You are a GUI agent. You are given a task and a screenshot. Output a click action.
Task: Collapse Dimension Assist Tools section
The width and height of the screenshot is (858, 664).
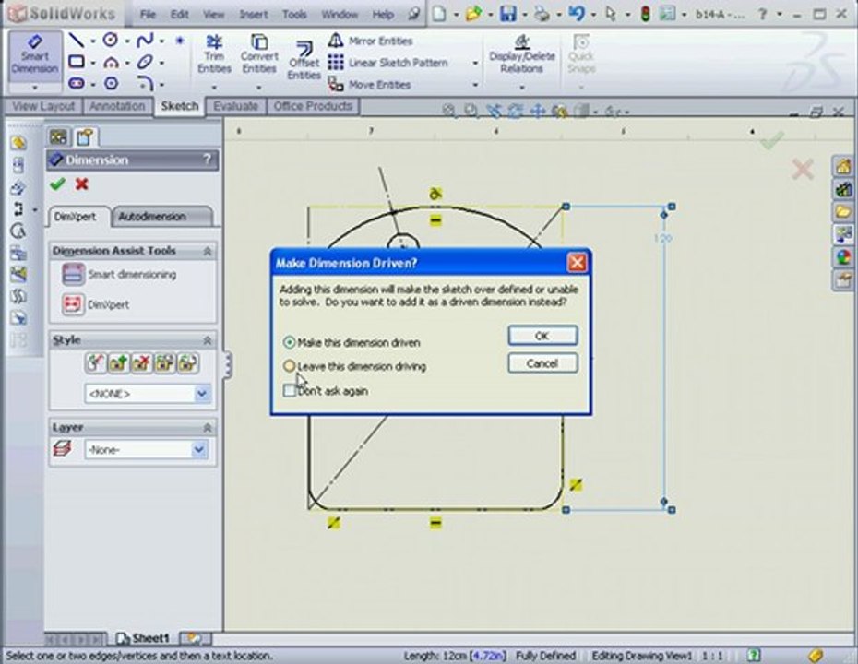(x=208, y=251)
